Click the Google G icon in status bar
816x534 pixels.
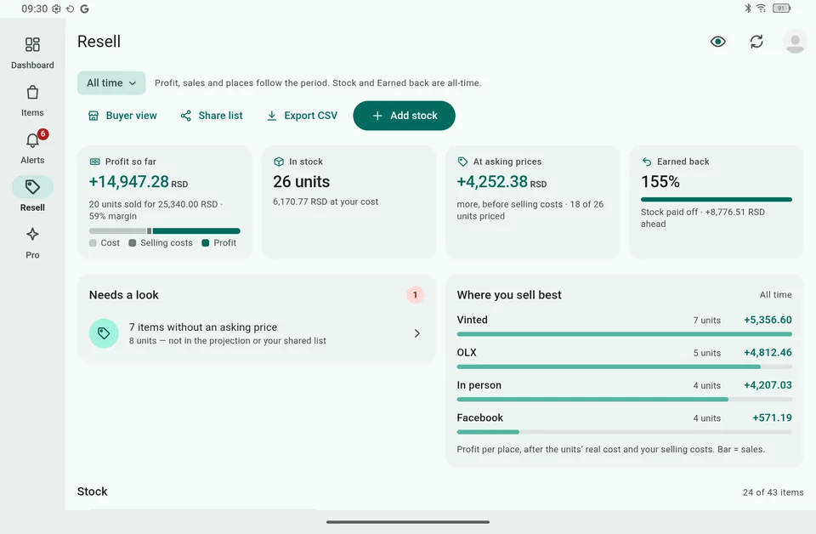[84, 9]
